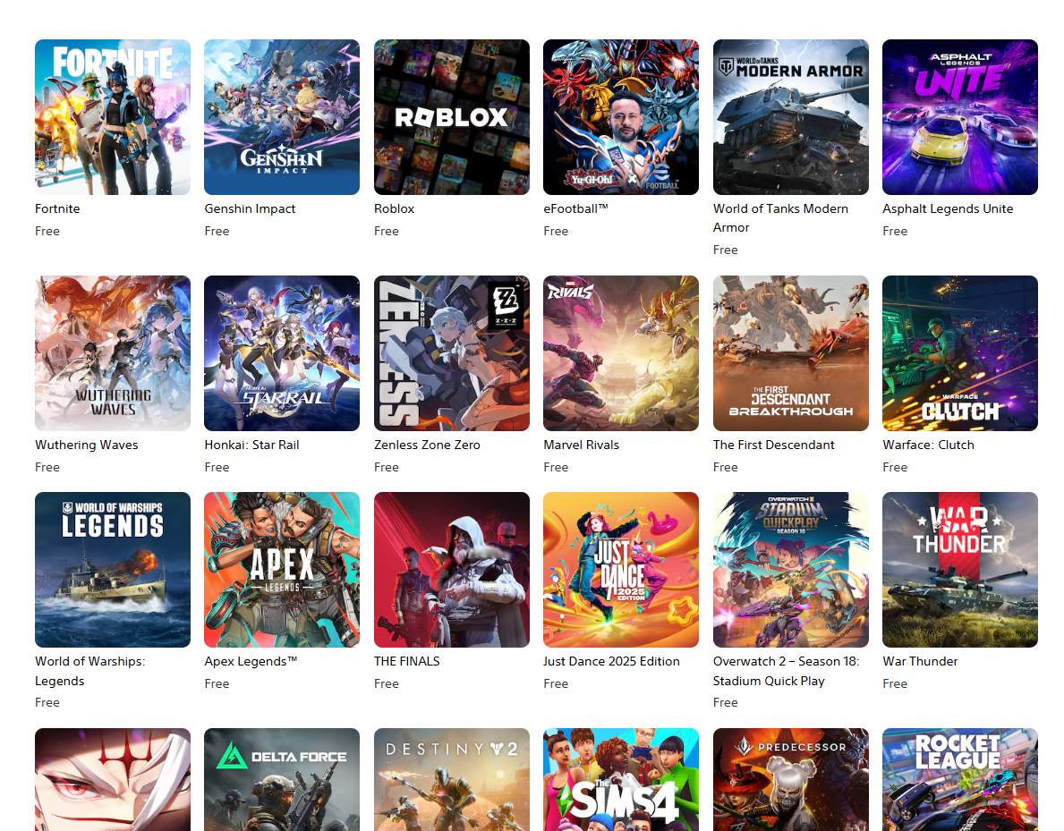The height and width of the screenshot is (831, 1064).
Task: Open the War Thunder cover thumbnail
Action: [960, 570]
